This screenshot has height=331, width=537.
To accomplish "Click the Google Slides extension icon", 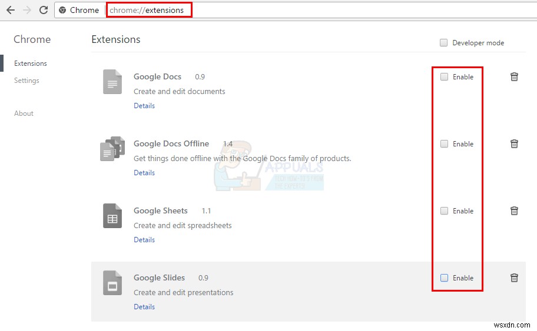I will (112, 283).
